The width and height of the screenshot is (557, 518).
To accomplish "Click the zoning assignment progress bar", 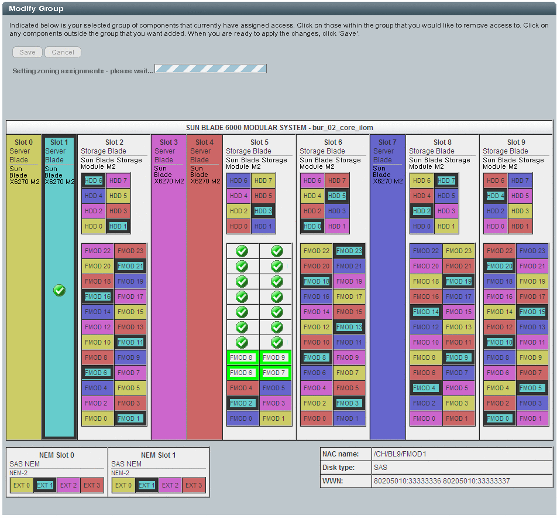I will point(211,69).
